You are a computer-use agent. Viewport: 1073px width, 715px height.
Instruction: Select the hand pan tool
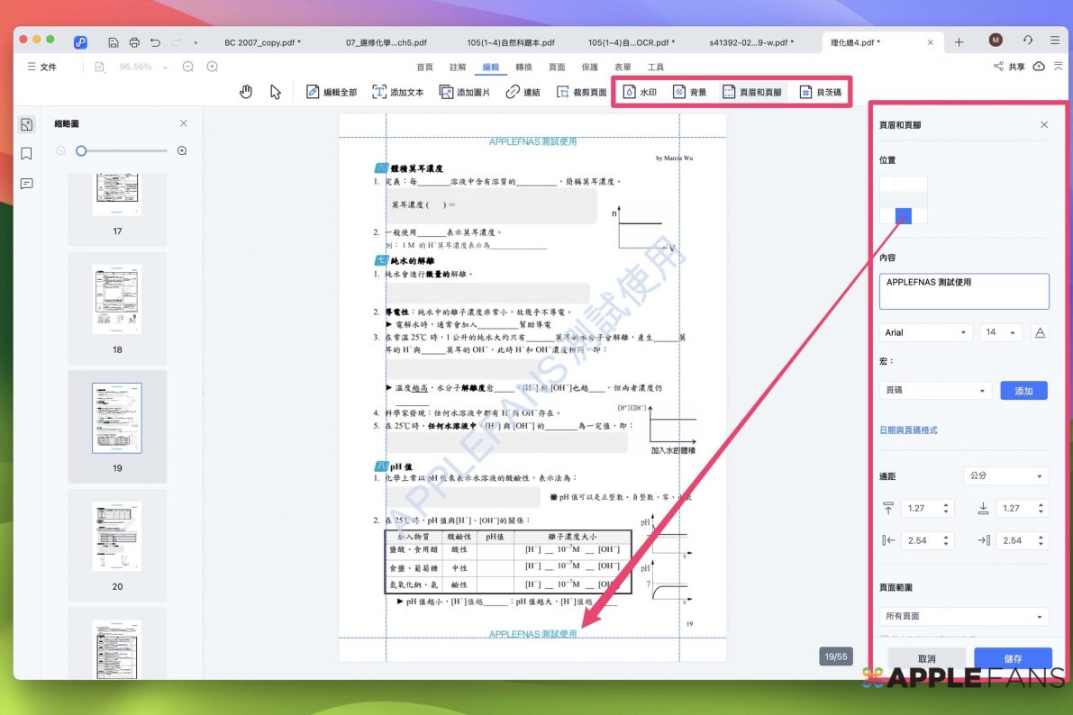[x=246, y=92]
